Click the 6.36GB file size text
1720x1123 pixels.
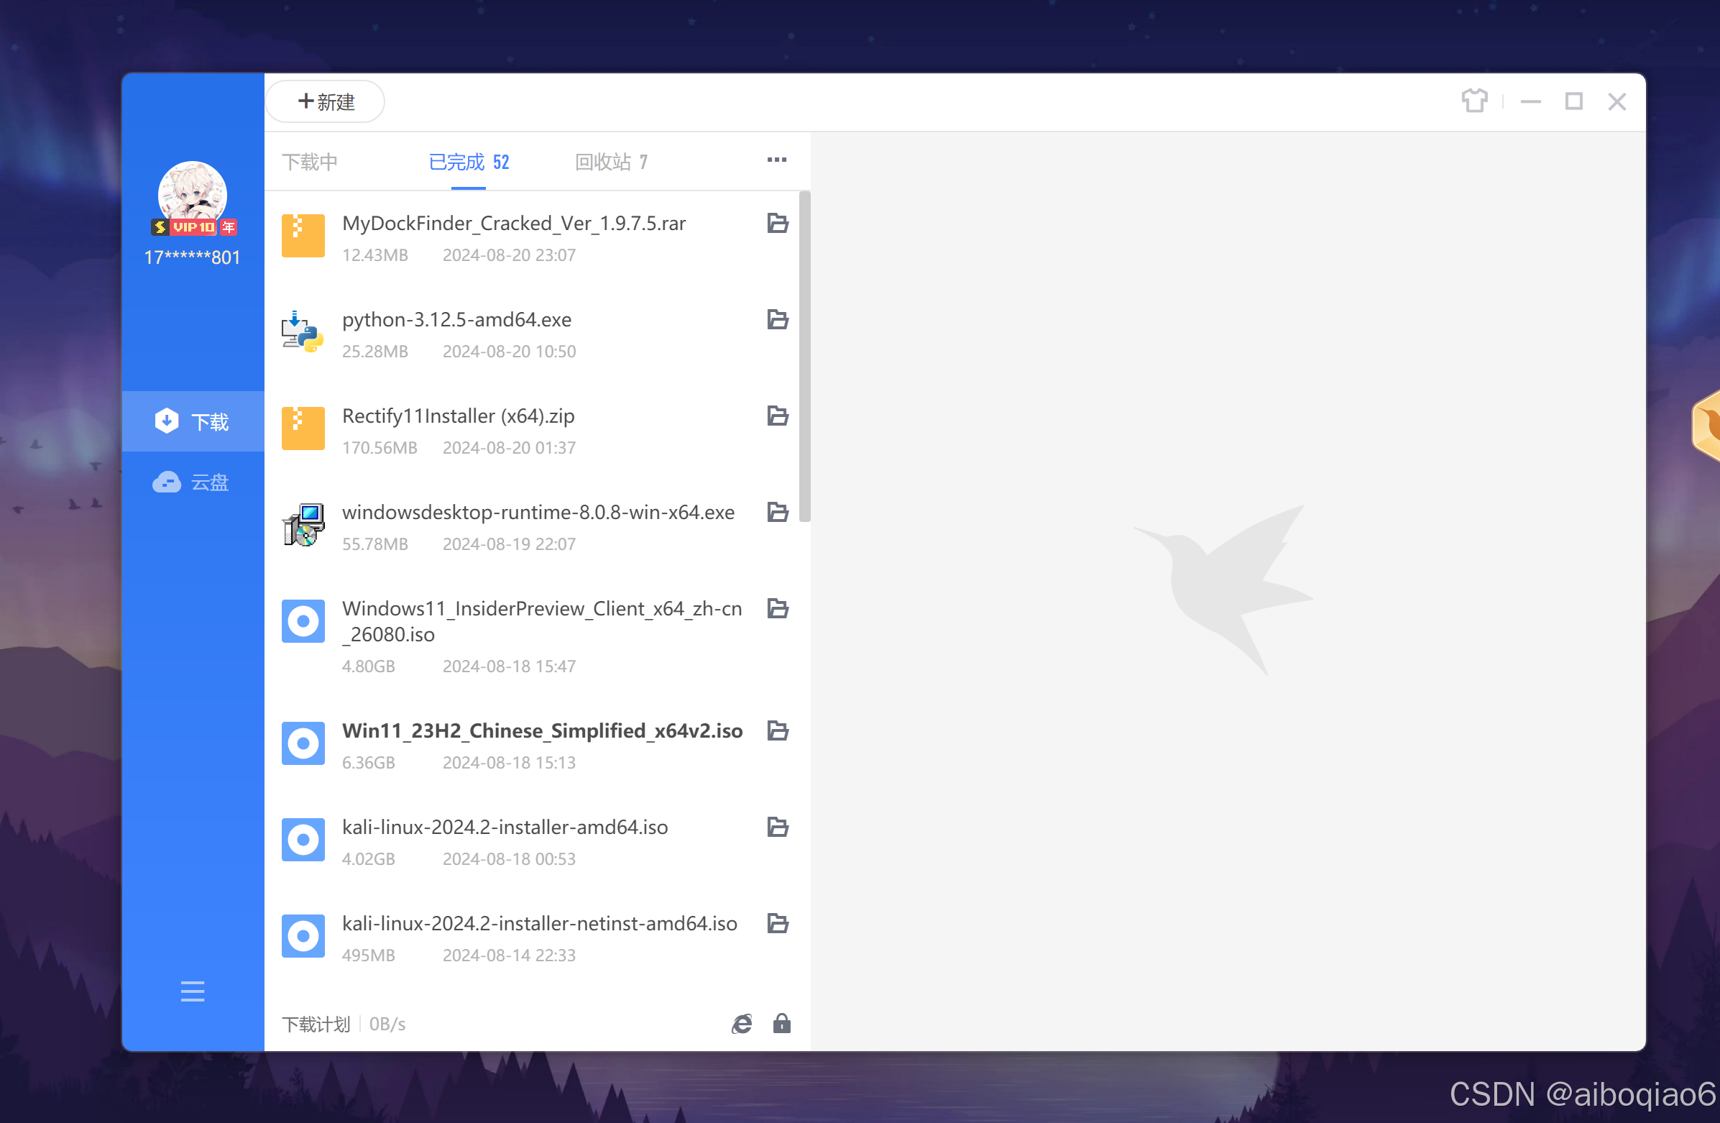[x=369, y=762]
